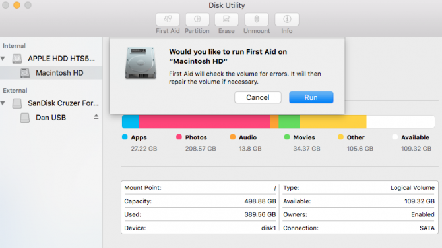This screenshot has height=248, width=442.
Task: Click the 'Mount Point:' label
Action: pyautogui.click(x=142, y=188)
